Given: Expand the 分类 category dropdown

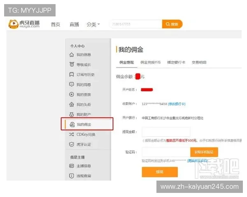Looking at the screenshot, I should coord(93,25).
